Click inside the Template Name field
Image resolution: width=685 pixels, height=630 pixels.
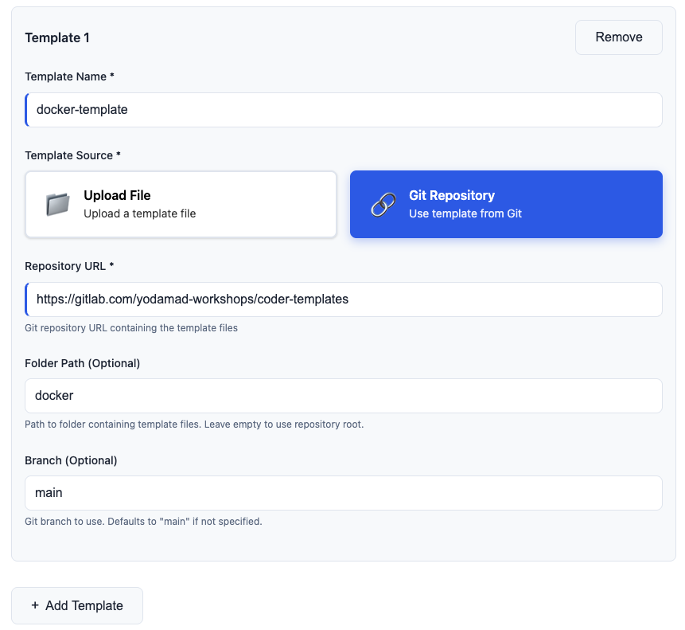pyautogui.click(x=342, y=109)
